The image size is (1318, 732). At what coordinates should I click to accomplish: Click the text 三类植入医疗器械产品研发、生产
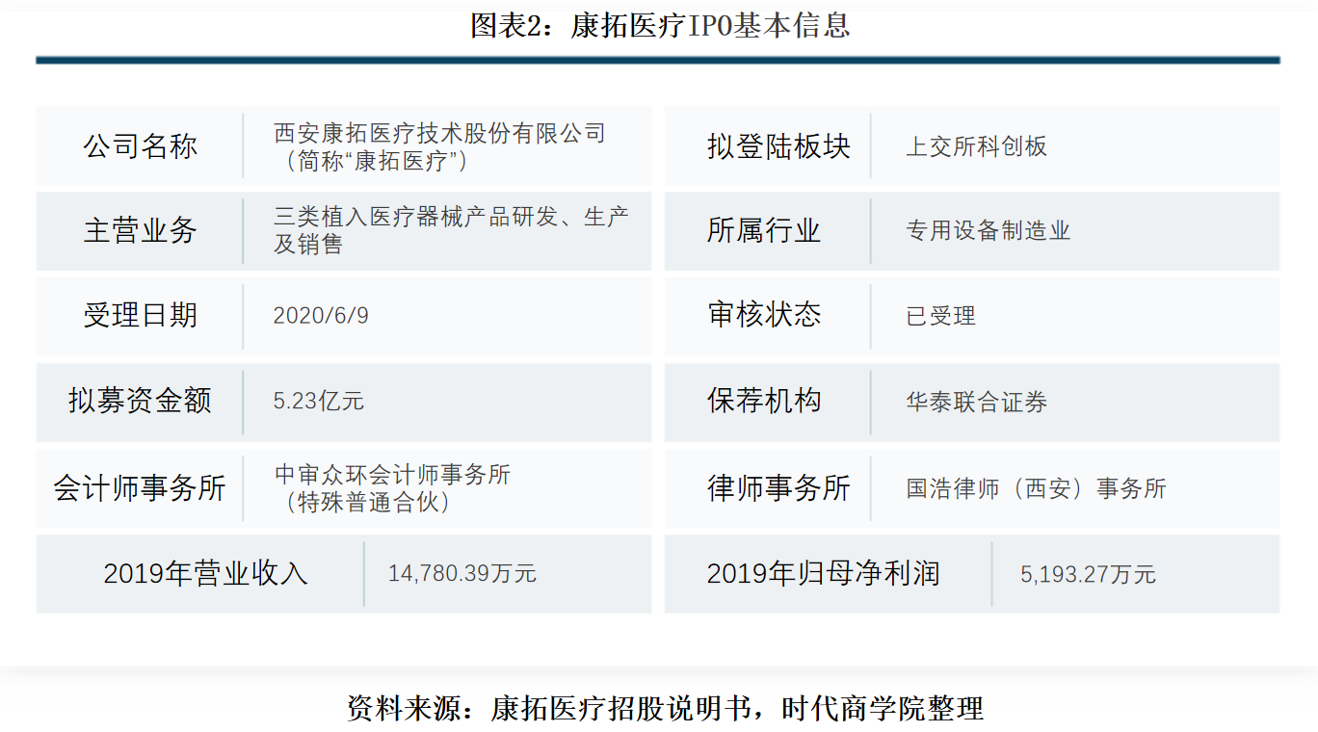click(x=451, y=217)
